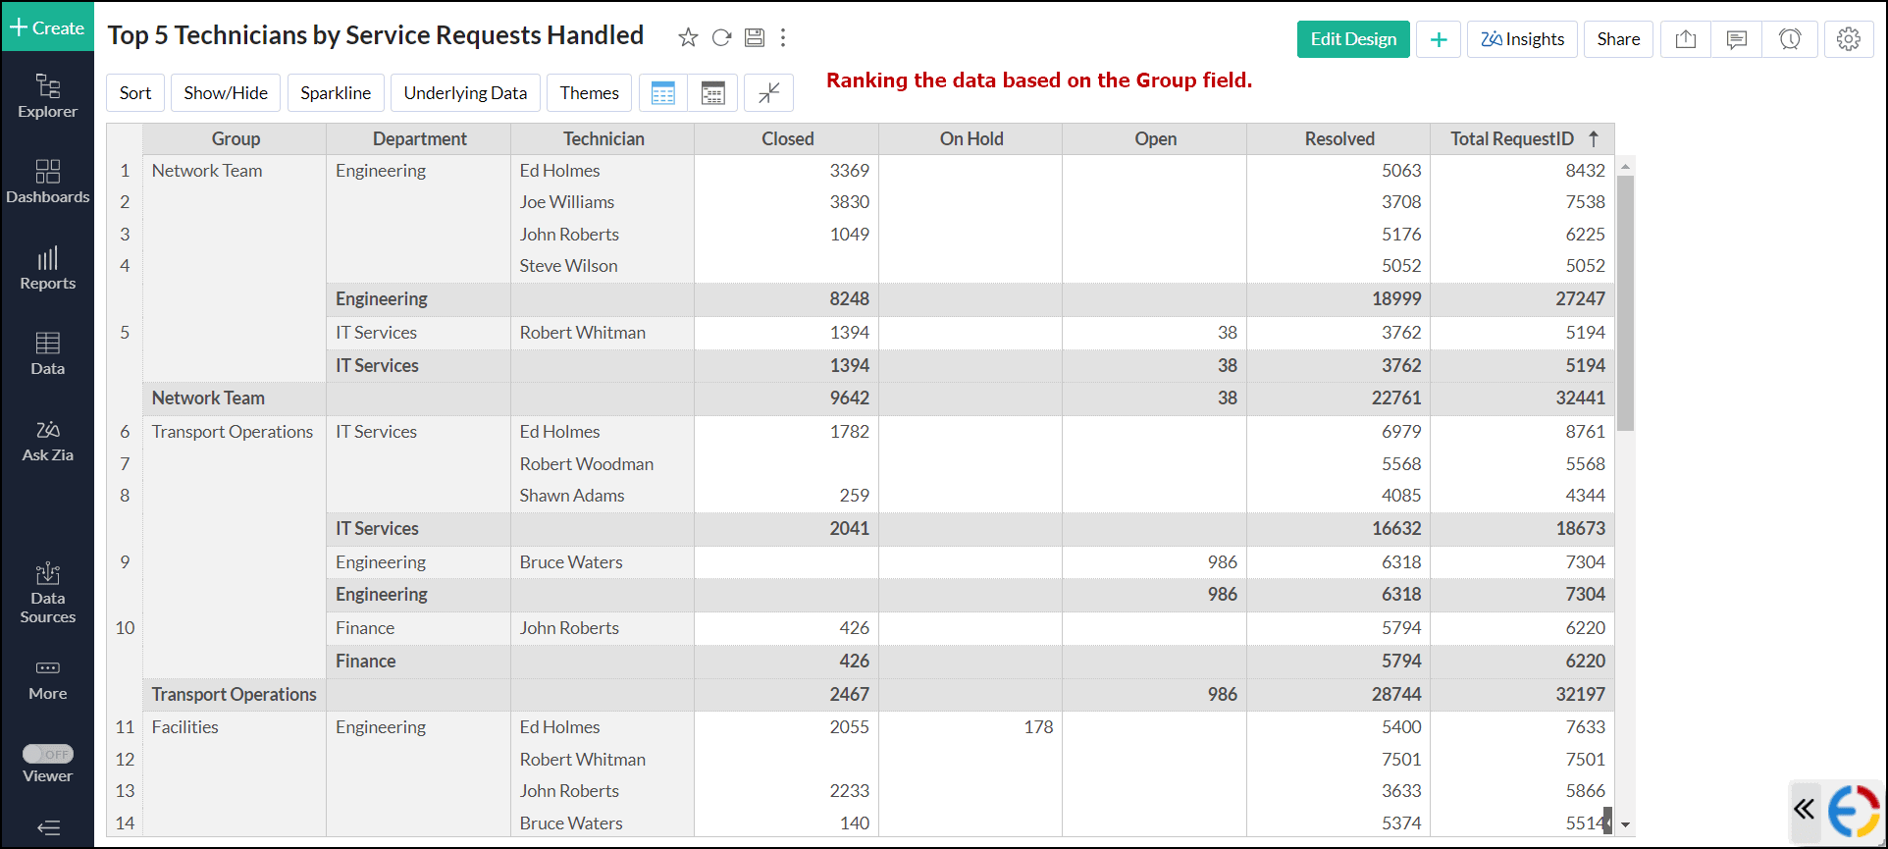Refresh the report data
This screenshot has height=849, width=1888.
coord(721,37)
